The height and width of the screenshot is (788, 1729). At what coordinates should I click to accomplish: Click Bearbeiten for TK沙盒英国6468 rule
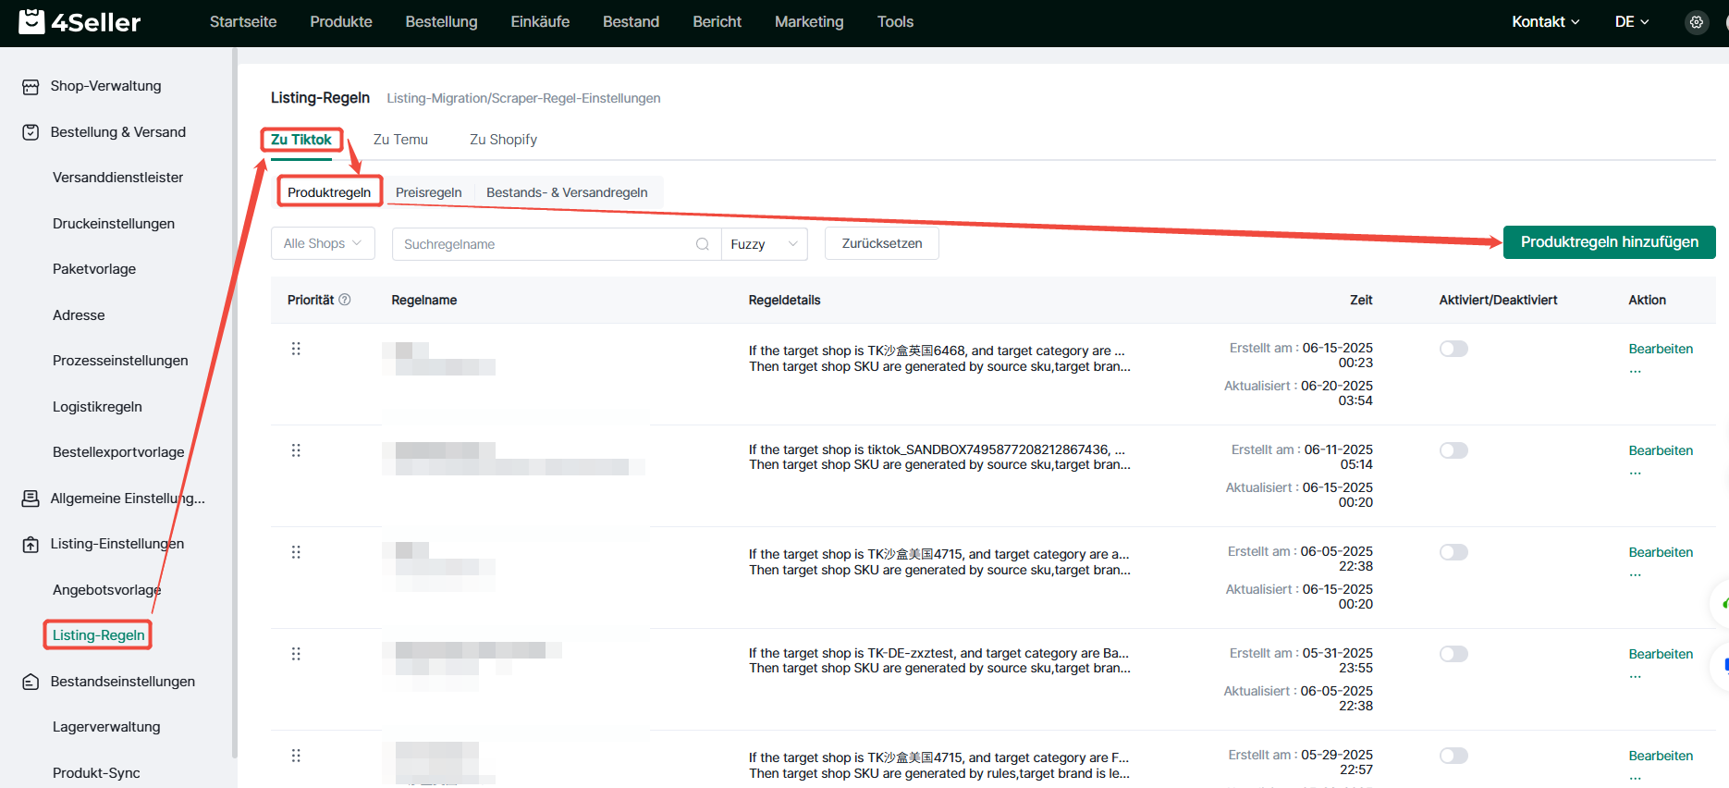point(1661,349)
